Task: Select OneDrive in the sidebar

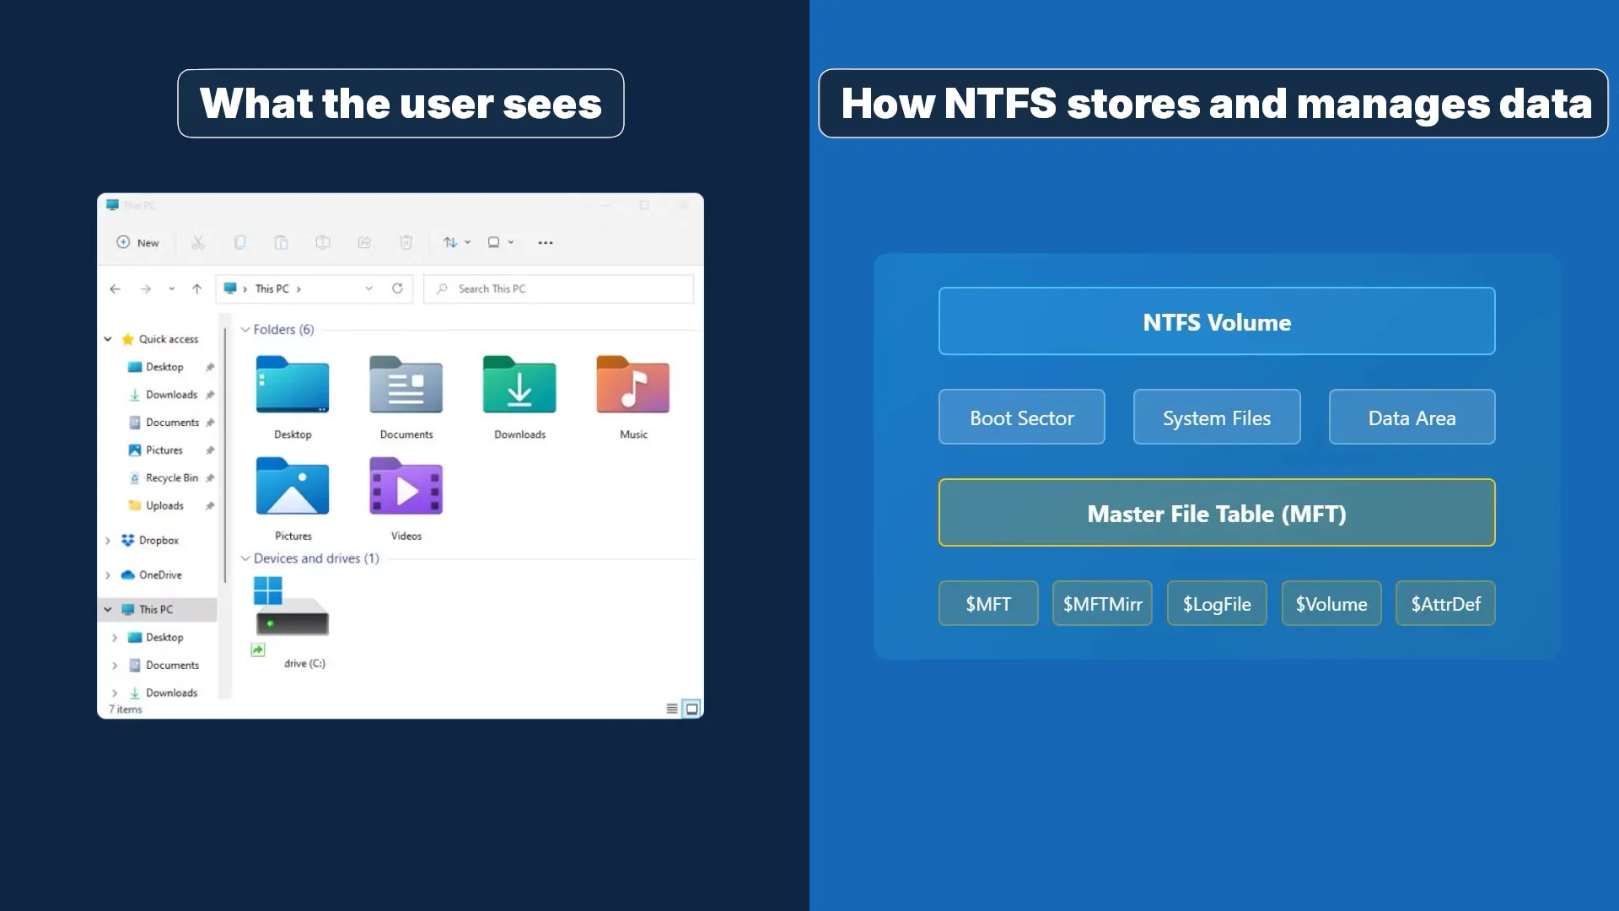Action: click(x=160, y=574)
